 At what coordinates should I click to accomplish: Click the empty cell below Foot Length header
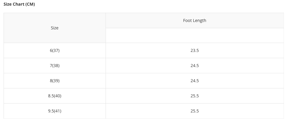[x=194, y=36]
